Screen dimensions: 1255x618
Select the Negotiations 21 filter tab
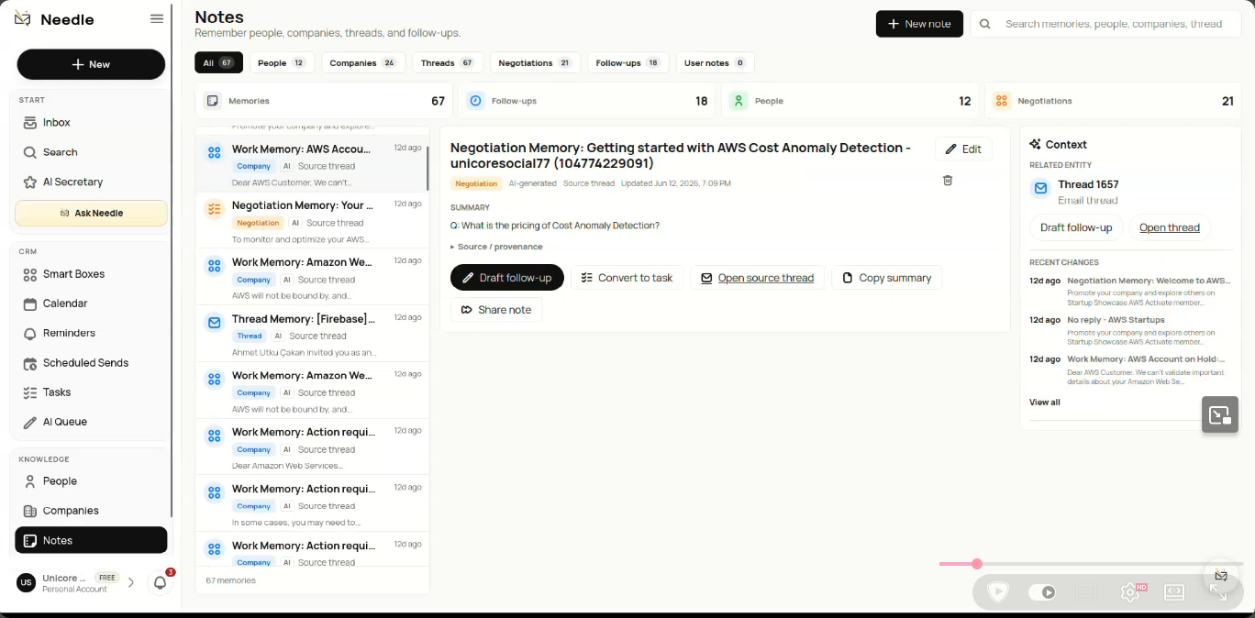click(535, 63)
